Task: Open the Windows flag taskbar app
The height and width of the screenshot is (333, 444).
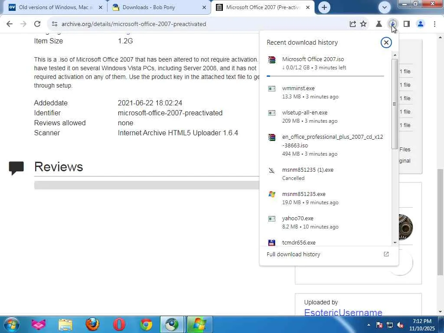Action: [199, 324]
